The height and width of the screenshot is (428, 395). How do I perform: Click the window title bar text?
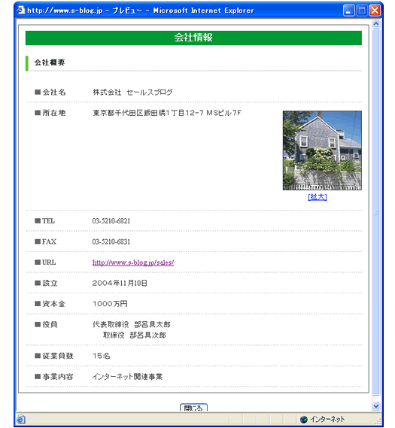(x=140, y=11)
